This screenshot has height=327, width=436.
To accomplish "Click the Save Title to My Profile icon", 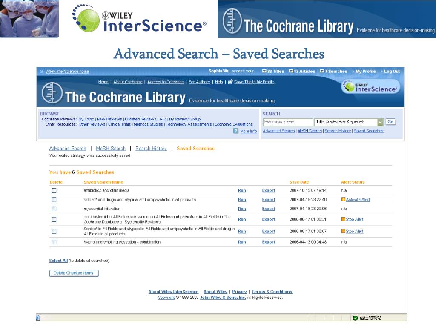I will 230,82.
